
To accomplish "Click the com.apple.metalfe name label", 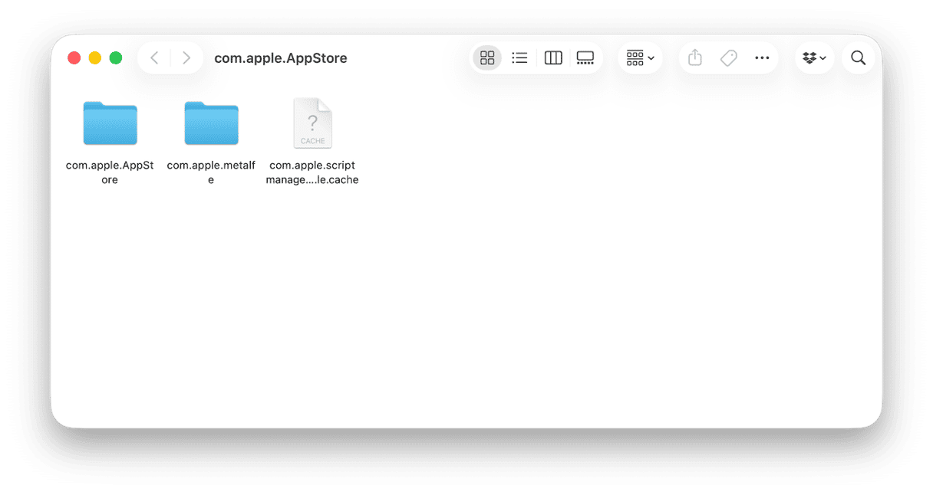I will click(211, 172).
